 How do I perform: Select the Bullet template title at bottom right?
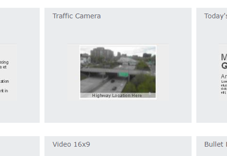tap(216, 144)
